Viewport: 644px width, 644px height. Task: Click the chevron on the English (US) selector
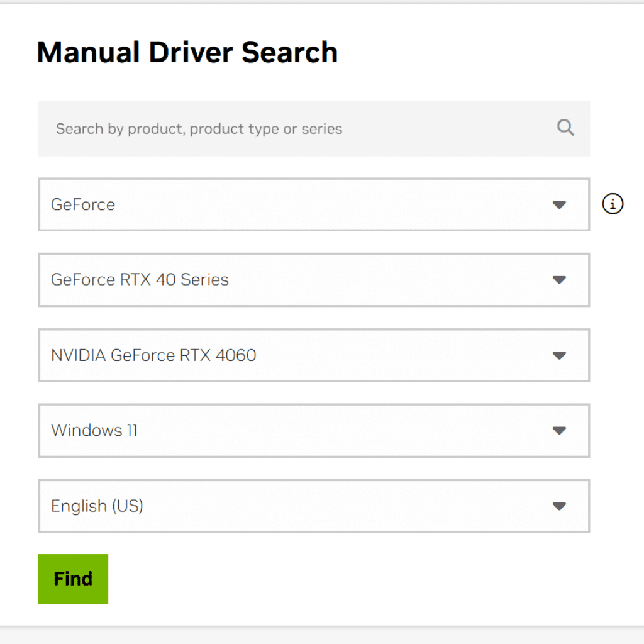click(559, 506)
